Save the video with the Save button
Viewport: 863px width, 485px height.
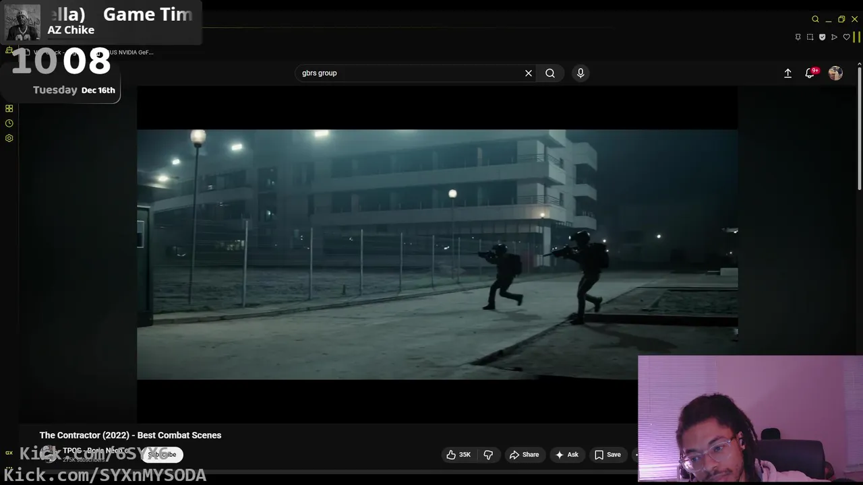[x=607, y=455]
